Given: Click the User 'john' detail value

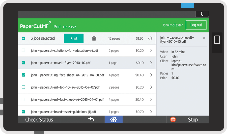Looking at the screenshot, I should click(174, 57).
